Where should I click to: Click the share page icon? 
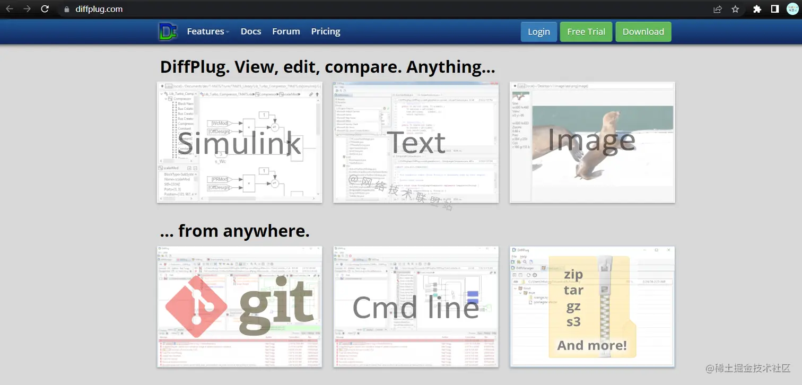click(718, 9)
